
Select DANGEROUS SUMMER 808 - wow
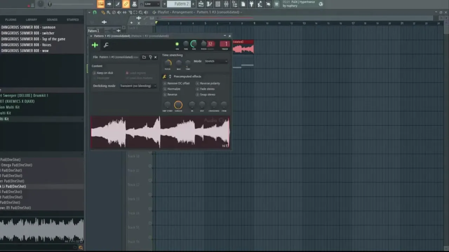point(25,51)
